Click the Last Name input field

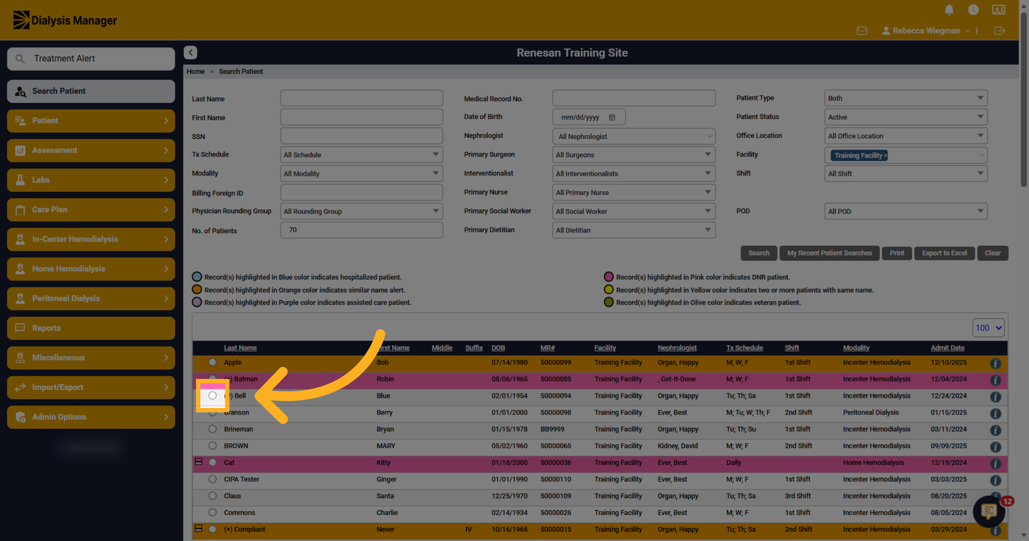(x=361, y=98)
